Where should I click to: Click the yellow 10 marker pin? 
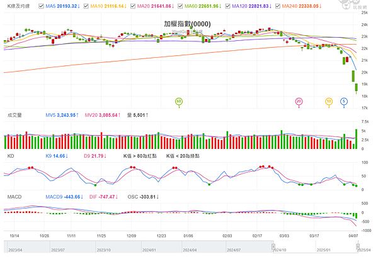329,102
